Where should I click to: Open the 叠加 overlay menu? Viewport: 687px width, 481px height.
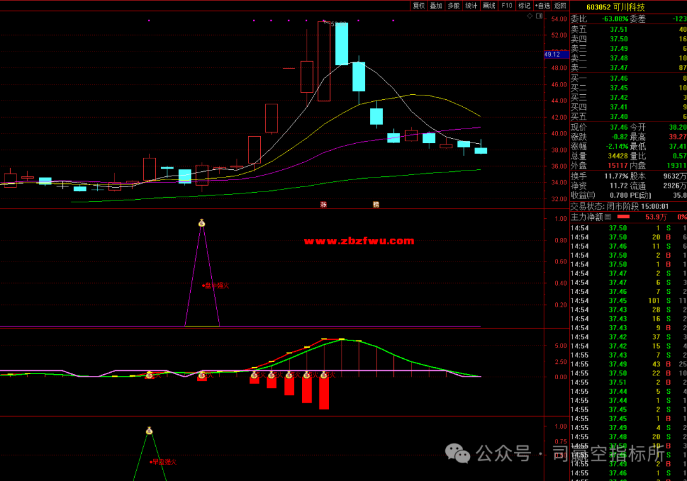point(436,6)
